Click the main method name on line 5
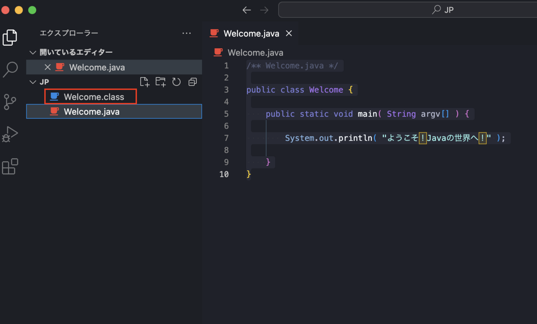Viewport: 537px width, 324px height. tap(367, 114)
